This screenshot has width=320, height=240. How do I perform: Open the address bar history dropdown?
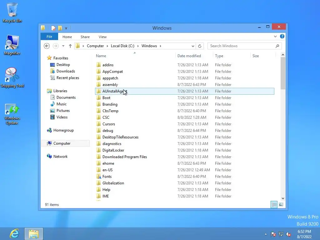[x=192, y=46]
